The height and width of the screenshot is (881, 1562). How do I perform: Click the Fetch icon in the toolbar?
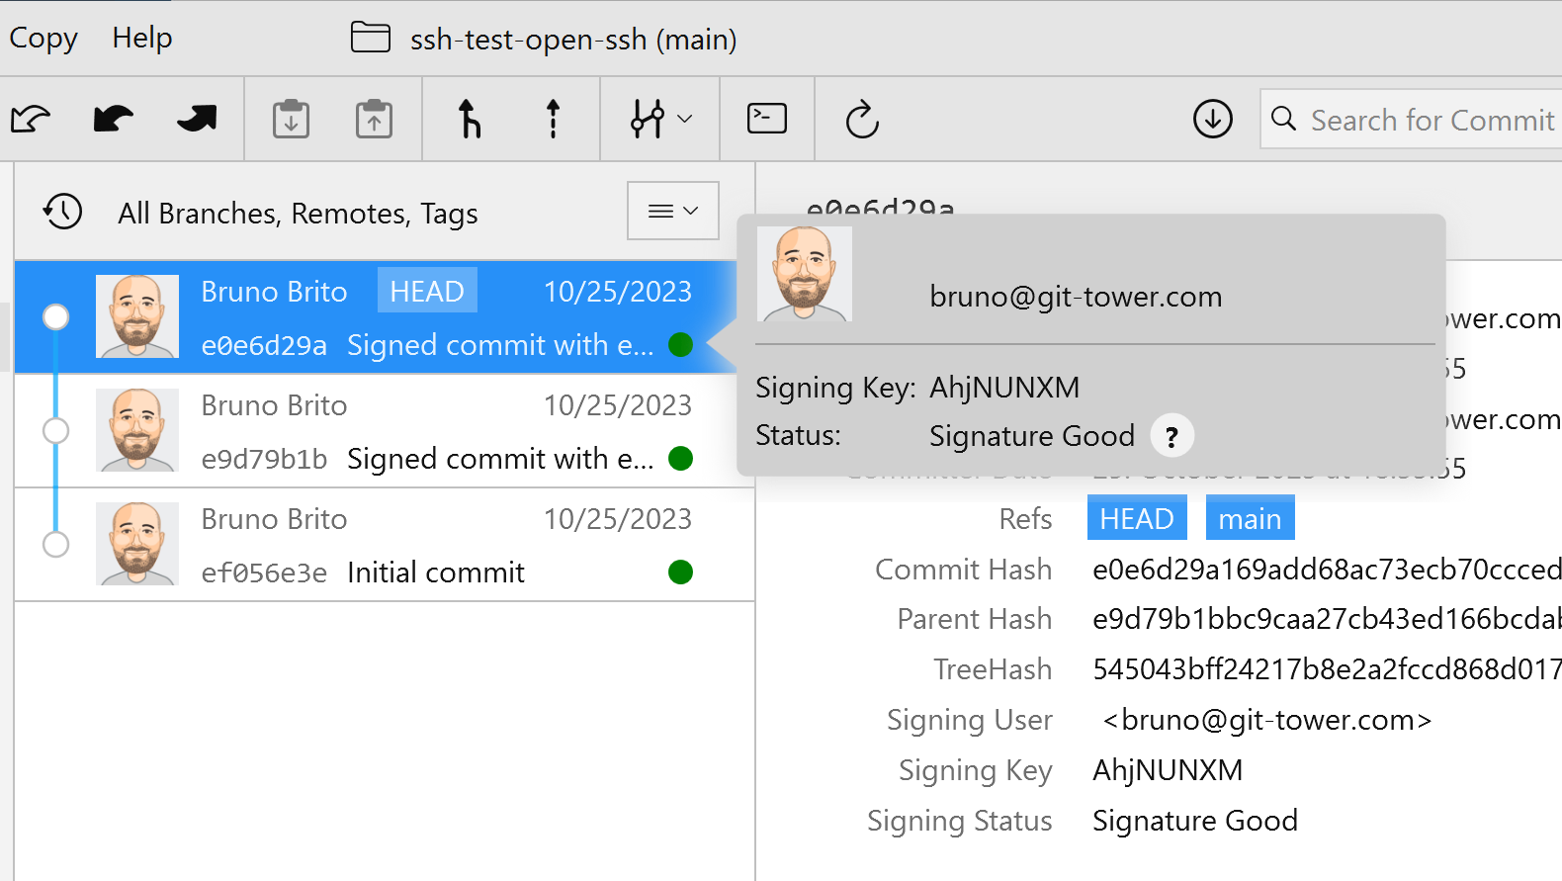point(31,120)
